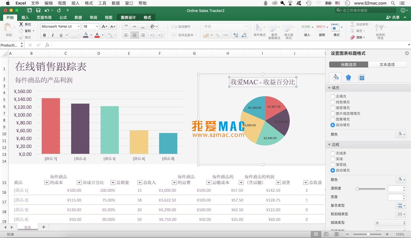This screenshot has height=238, width=411.
Task: Select Pattern fill (图案填充) radio
Action: pyautogui.click(x=333, y=119)
